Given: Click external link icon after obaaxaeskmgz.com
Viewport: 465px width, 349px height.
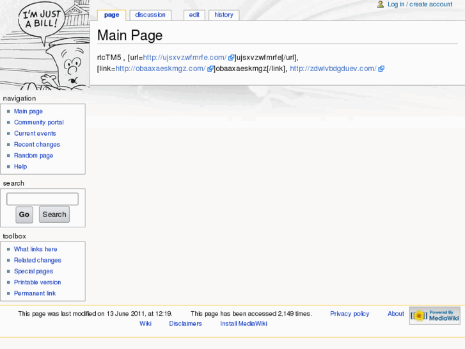Looking at the screenshot, I should tap(210, 69).
